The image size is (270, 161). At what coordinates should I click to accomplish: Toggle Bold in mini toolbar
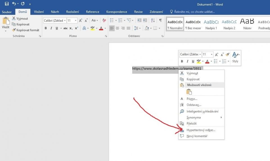click(x=182, y=61)
